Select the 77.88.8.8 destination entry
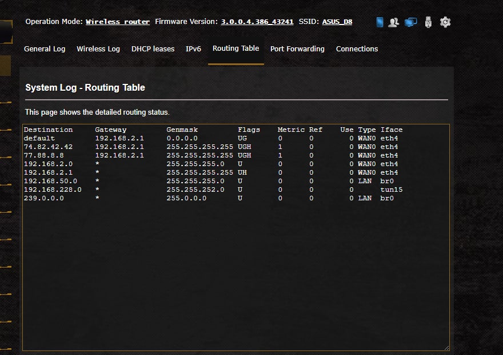The image size is (503, 355). [43, 155]
